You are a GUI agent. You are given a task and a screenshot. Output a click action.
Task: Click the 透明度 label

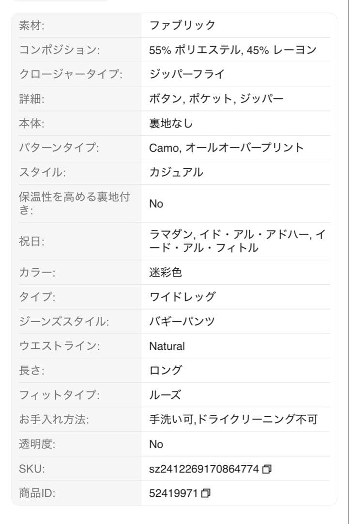tap(37, 444)
